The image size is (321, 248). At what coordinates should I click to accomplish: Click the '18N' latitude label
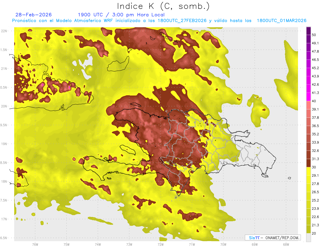tap(4, 182)
